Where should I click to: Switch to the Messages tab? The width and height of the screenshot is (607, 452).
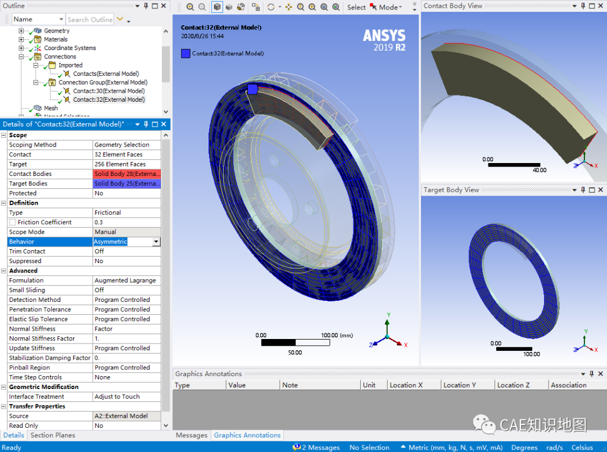[192, 435]
